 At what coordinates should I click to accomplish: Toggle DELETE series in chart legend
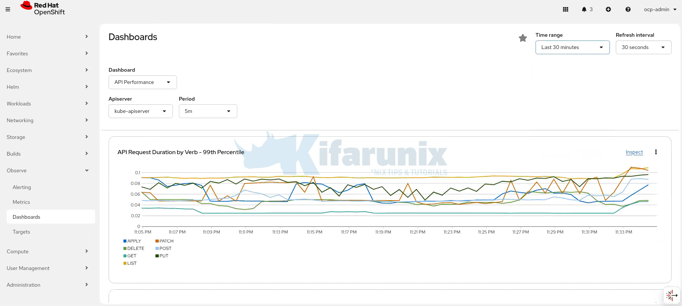[x=134, y=248]
